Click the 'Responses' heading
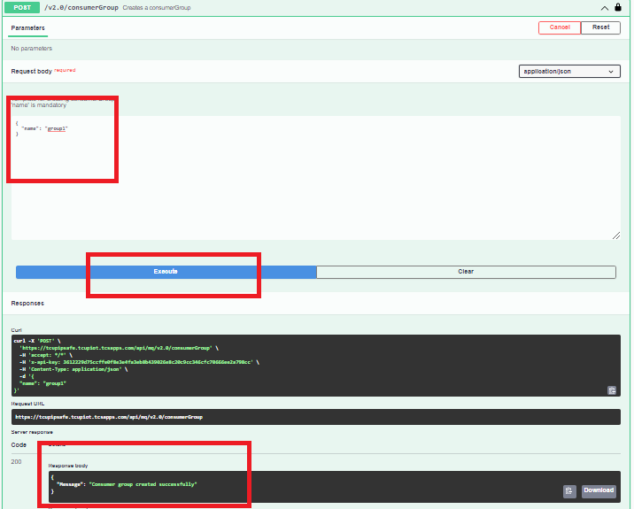Image resolution: width=634 pixels, height=509 pixels. pyautogui.click(x=27, y=304)
